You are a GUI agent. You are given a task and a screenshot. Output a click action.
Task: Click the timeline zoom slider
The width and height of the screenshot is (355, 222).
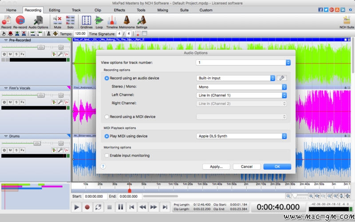[x=300, y=196]
